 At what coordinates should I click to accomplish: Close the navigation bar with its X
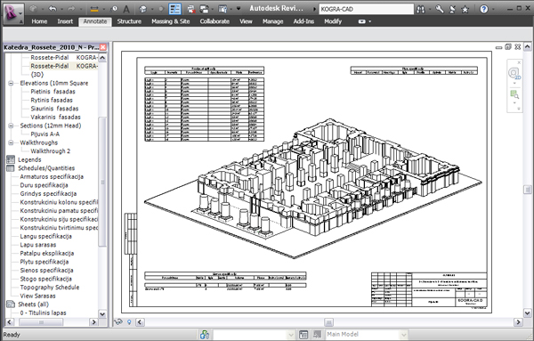519,62
